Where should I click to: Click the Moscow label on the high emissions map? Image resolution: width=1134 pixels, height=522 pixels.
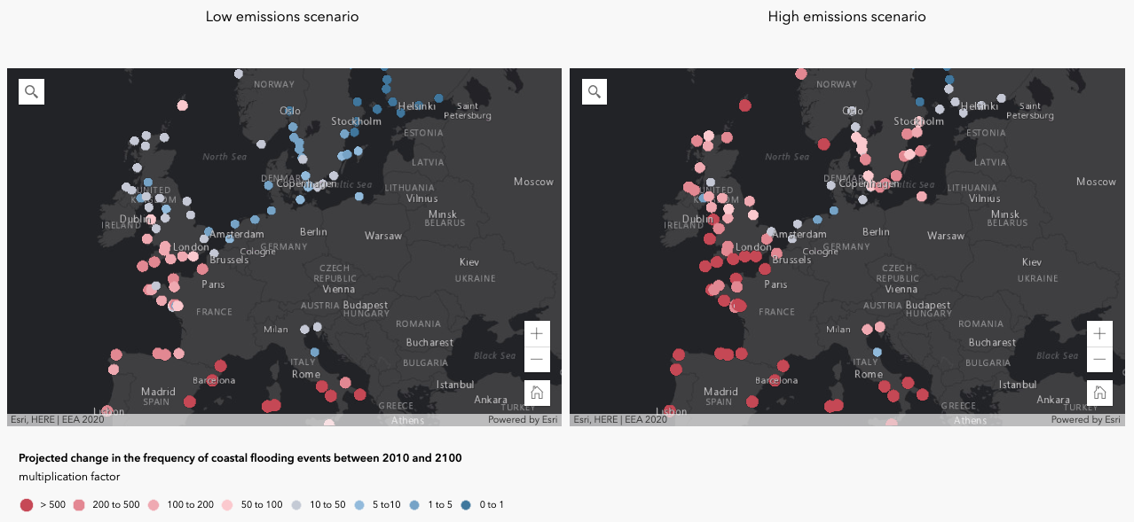click(x=1096, y=182)
